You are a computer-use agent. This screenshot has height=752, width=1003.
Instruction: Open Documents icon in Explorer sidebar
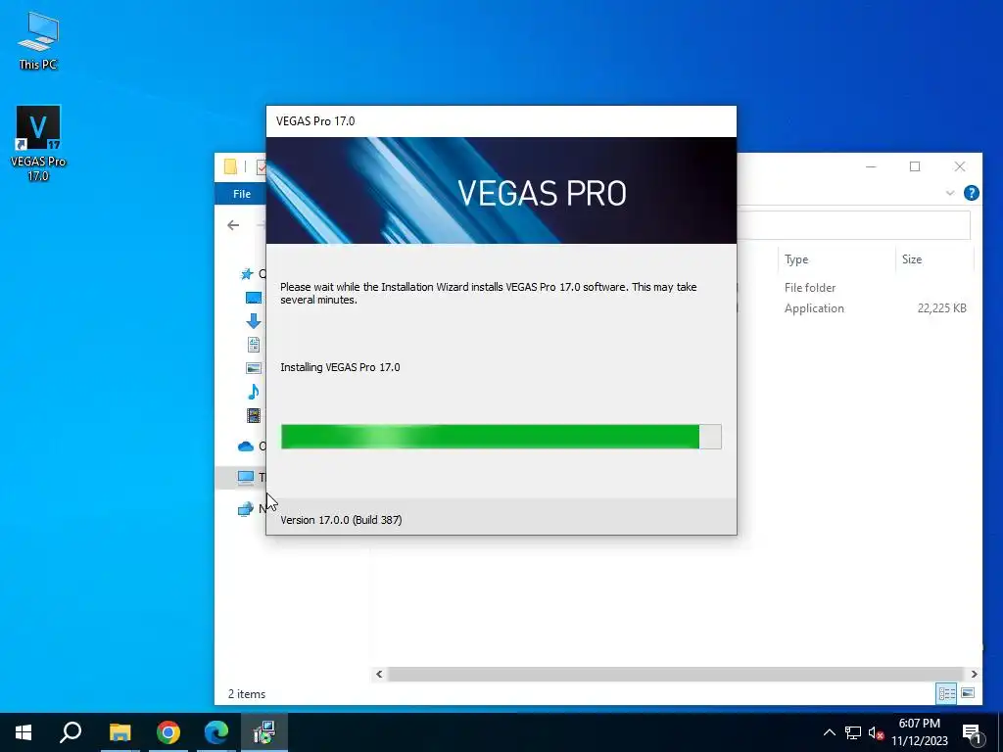tap(254, 345)
